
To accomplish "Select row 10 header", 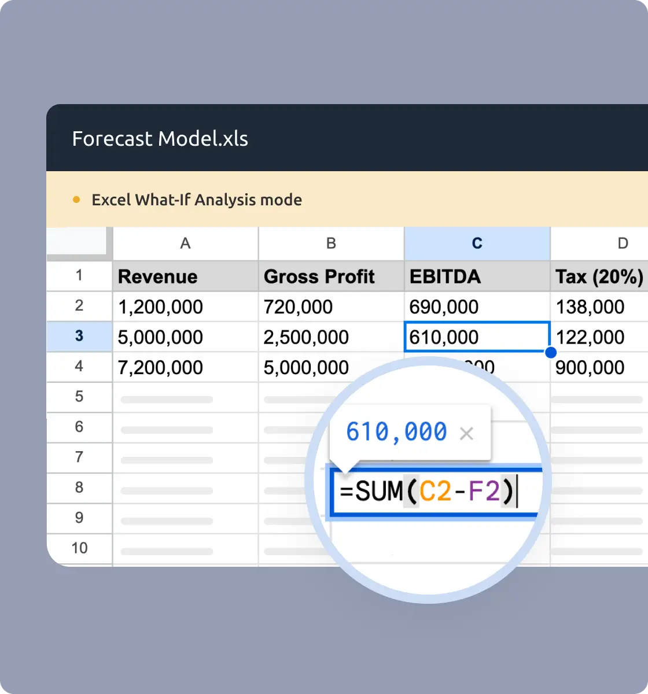I will click(x=79, y=548).
